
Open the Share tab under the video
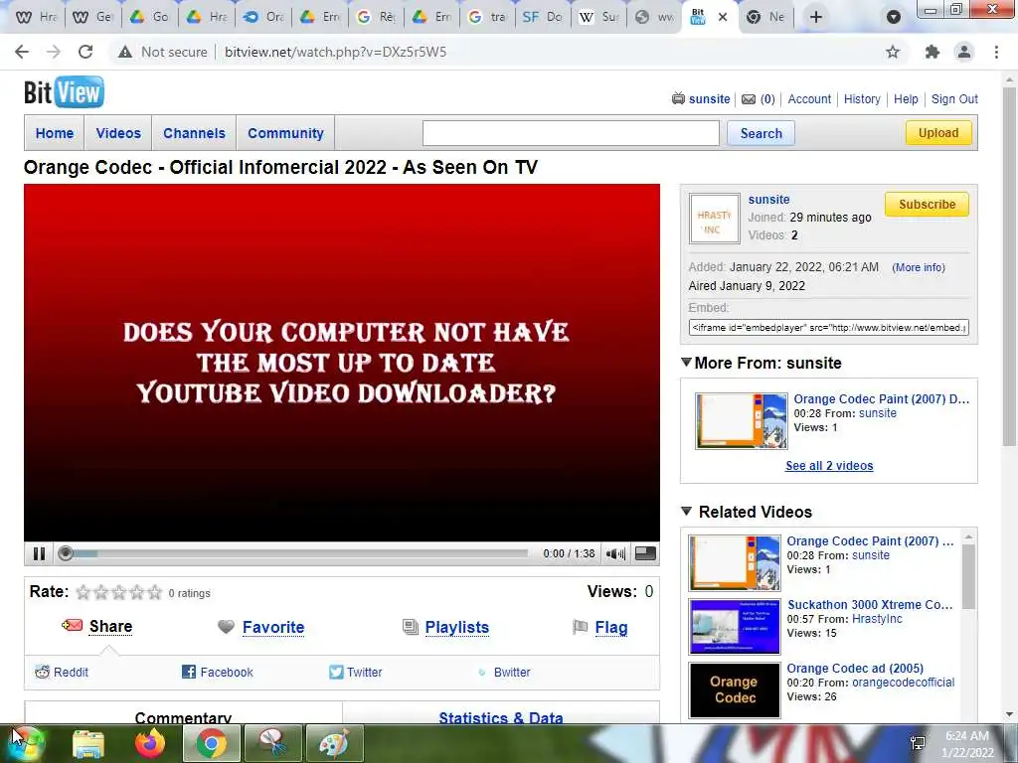click(x=110, y=626)
